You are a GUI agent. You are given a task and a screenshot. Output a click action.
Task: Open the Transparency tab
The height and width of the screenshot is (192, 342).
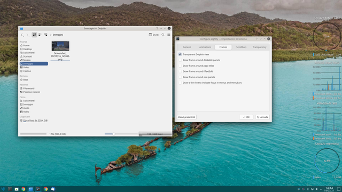[x=259, y=47]
